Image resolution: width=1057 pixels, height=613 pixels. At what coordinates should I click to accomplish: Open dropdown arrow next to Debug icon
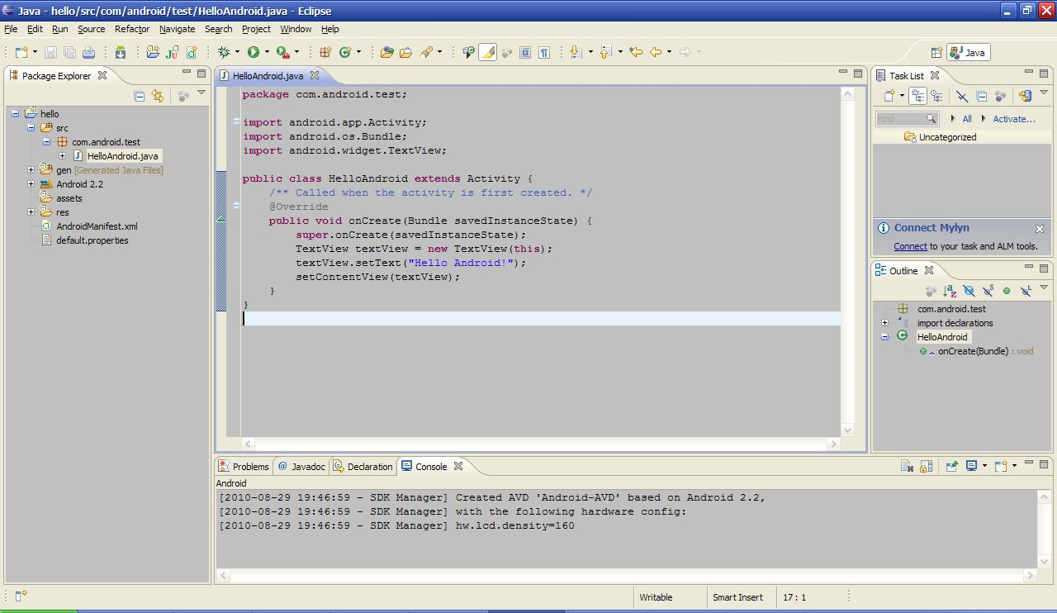click(237, 52)
